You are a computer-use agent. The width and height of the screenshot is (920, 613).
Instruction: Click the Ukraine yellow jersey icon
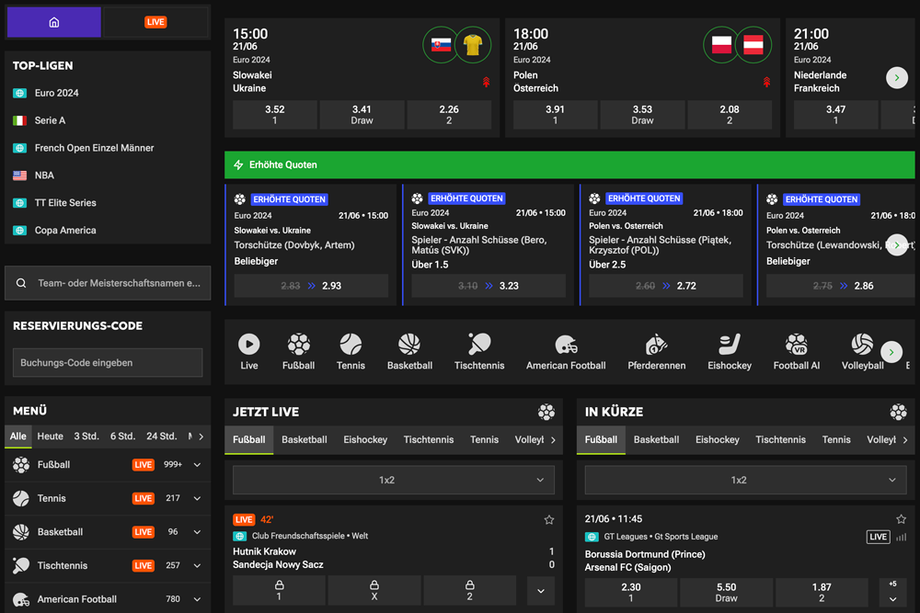473,44
